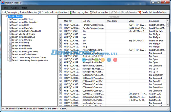Select 'cmdfile\shell\runasuse...' sub key cell
Image resolution: width=171 pixels, height=112 pixels.
tap(93, 103)
